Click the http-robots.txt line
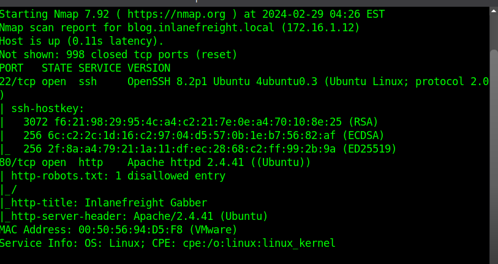The image size is (498, 264). [x=118, y=176]
